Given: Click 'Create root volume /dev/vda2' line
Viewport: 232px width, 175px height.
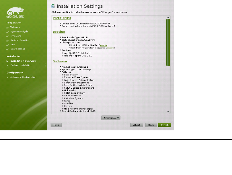Looking at the screenshot, I should (88, 26).
